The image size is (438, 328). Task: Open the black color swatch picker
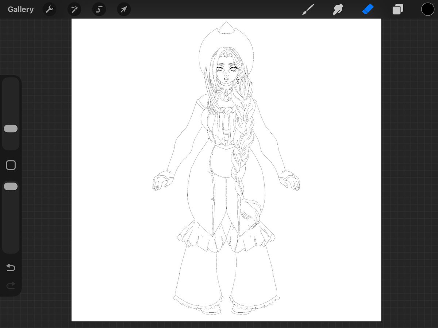tap(428, 9)
